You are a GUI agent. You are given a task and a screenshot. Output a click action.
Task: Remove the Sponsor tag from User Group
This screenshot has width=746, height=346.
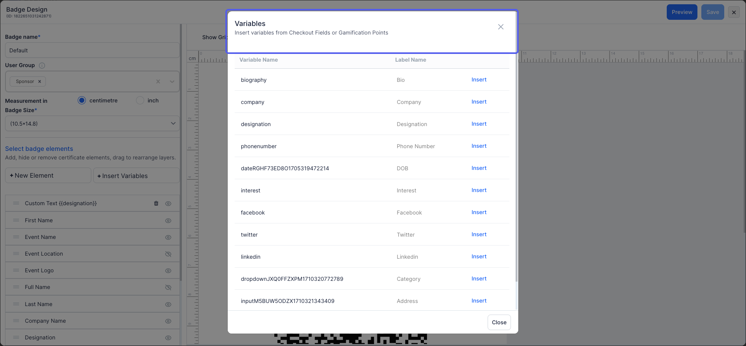(x=40, y=81)
